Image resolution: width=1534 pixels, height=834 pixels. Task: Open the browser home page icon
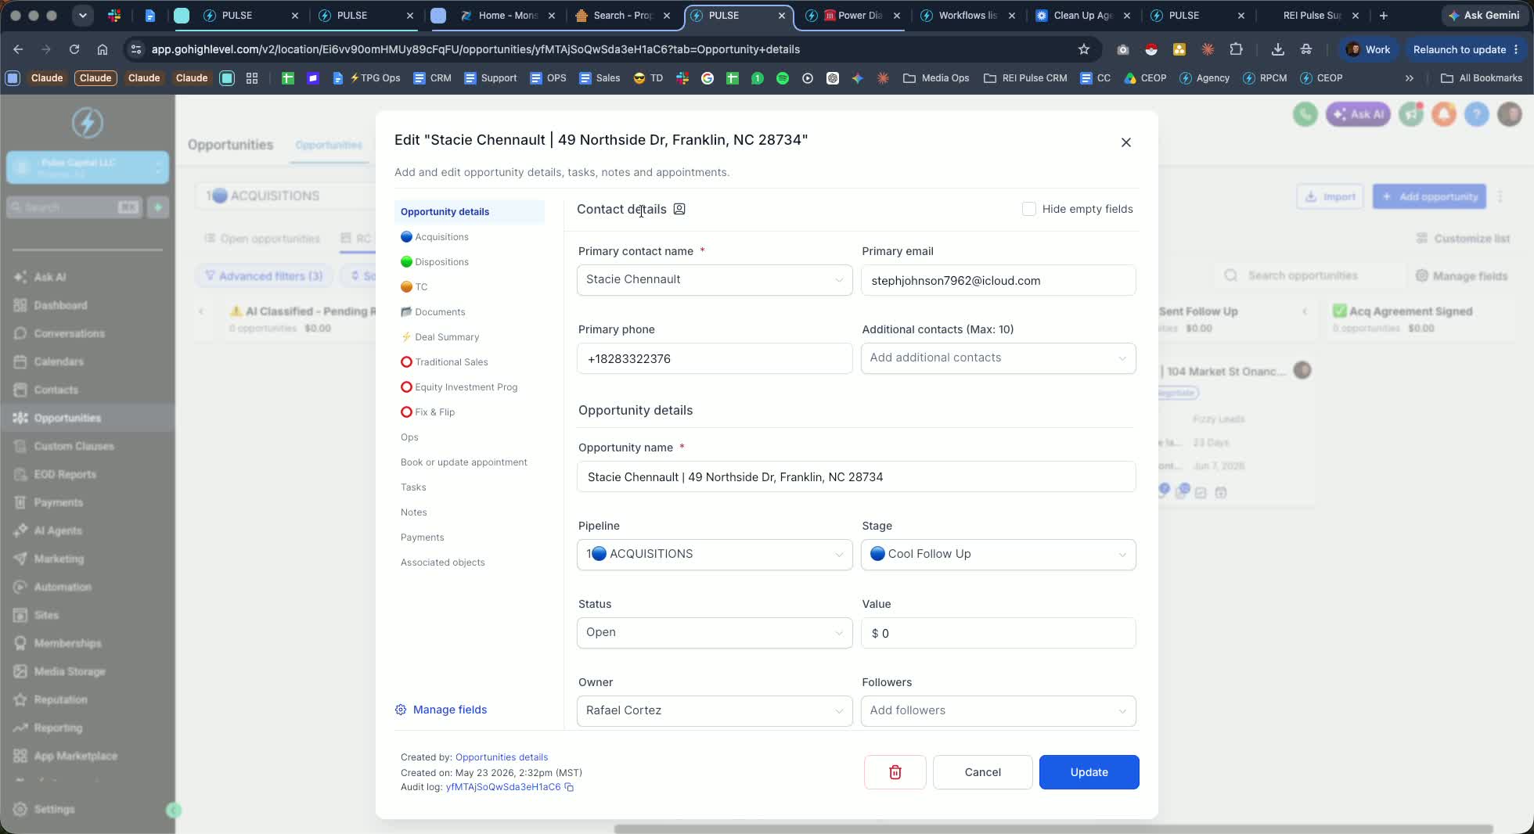tap(103, 49)
